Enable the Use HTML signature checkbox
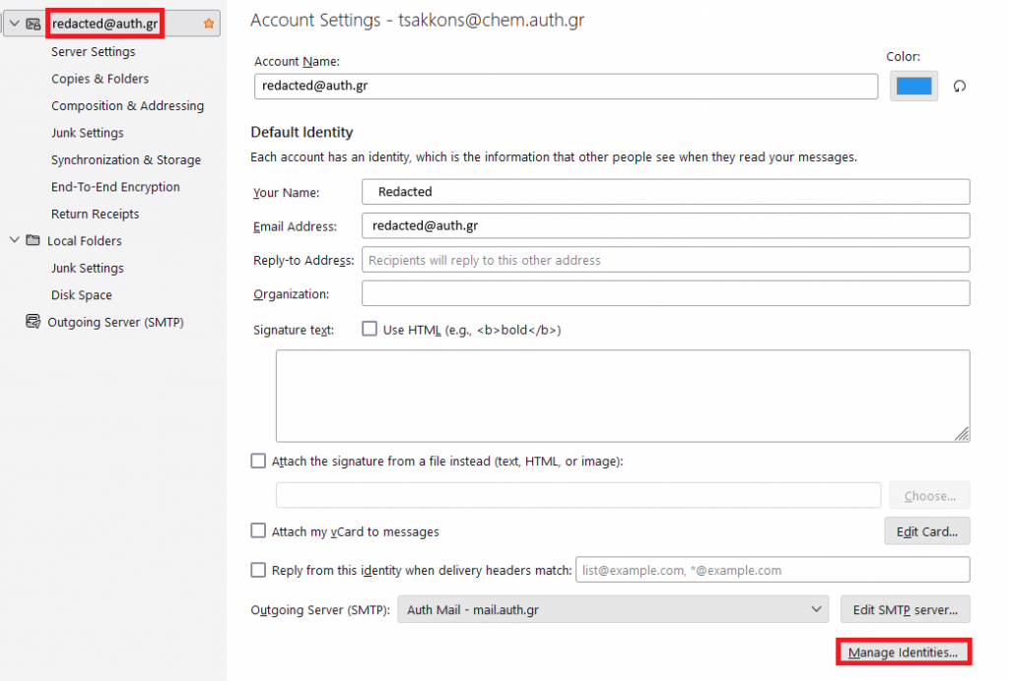 [370, 330]
